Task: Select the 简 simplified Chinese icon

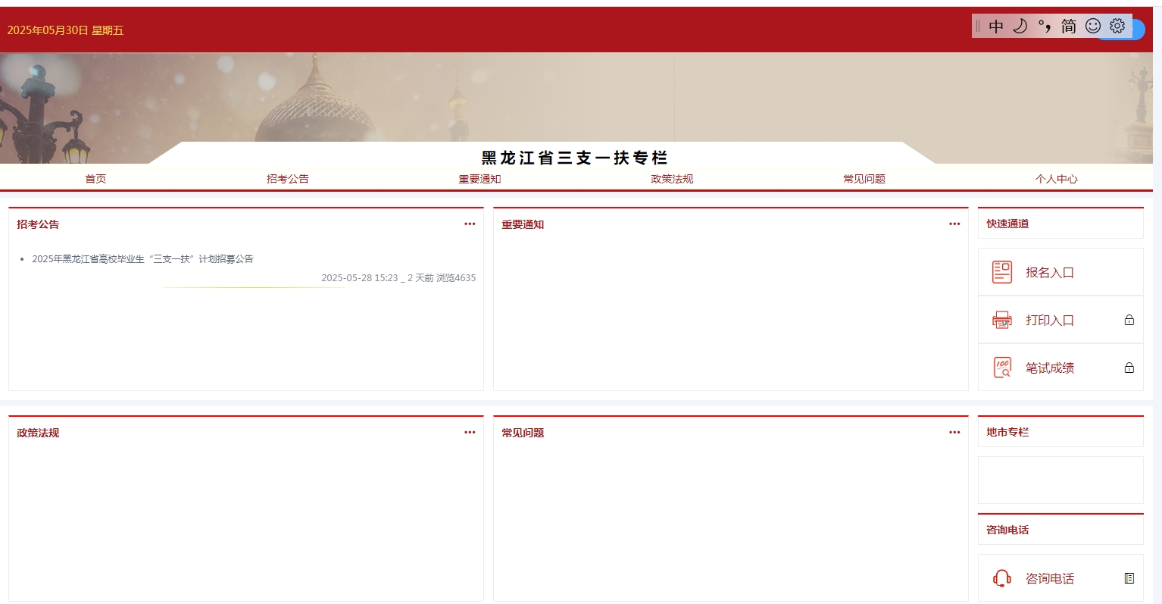Action: [x=1068, y=25]
